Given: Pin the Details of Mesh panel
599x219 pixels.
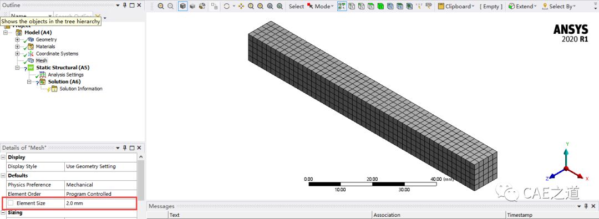Looking at the screenshot, I should tap(125, 148).
